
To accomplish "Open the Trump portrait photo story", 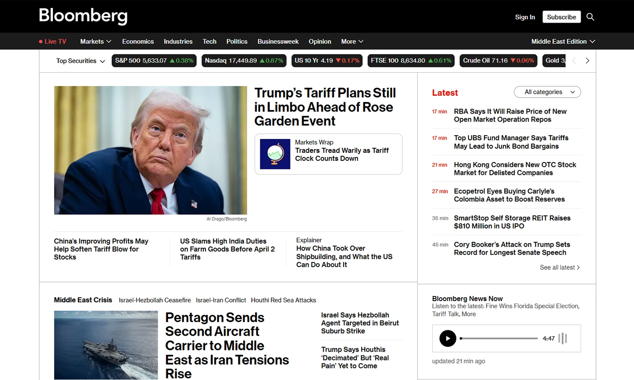I will coord(150,150).
